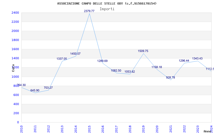The width and height of the screenshot is (214, 134).
Task: Click the y-axis tick 2400
Action: (x=15, y=13)
